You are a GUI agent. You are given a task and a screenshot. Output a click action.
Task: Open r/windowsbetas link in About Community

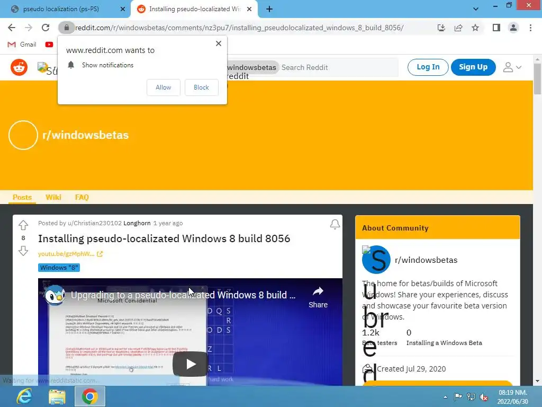(x=426, y=260)
